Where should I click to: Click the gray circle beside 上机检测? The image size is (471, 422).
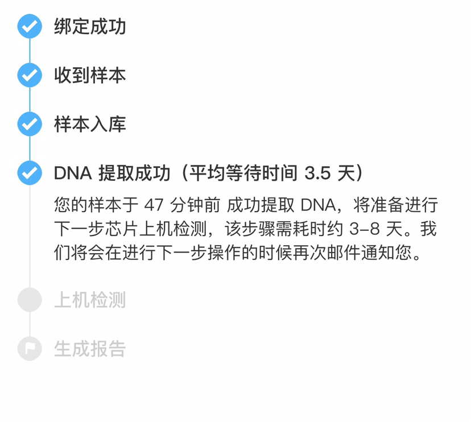tap(30, 300)
